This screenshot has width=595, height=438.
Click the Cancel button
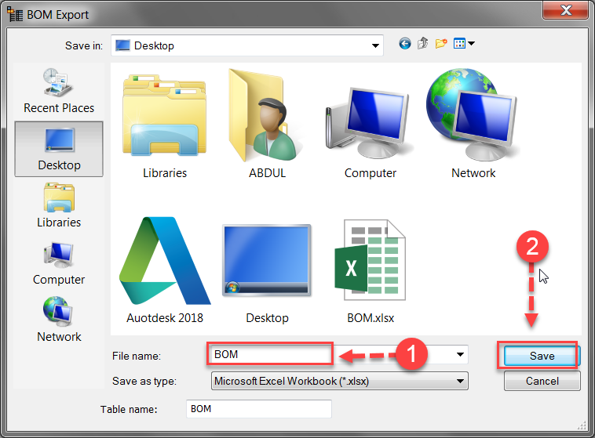[x=542, y=382]
